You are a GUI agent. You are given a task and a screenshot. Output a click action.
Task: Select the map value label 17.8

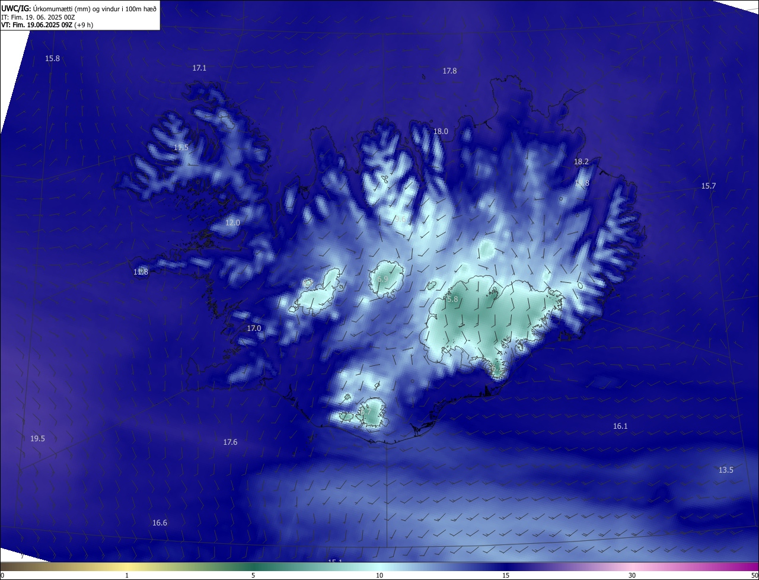[x=449, y=71]
